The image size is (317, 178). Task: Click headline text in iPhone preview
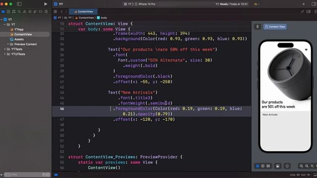[278, 104]
